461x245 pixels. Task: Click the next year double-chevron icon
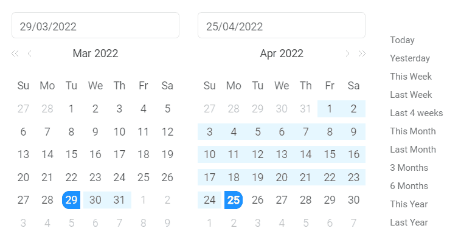(362, 53)
